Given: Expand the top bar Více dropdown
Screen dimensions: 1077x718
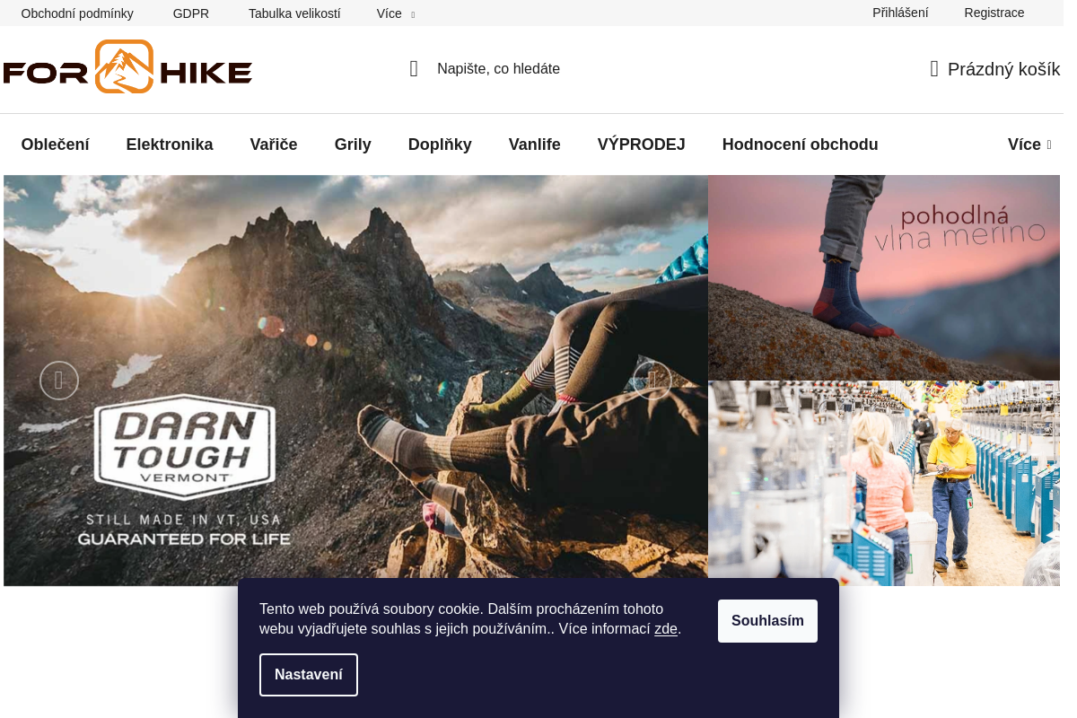Looking at the screenshot, I should click(x=396, y=13).
